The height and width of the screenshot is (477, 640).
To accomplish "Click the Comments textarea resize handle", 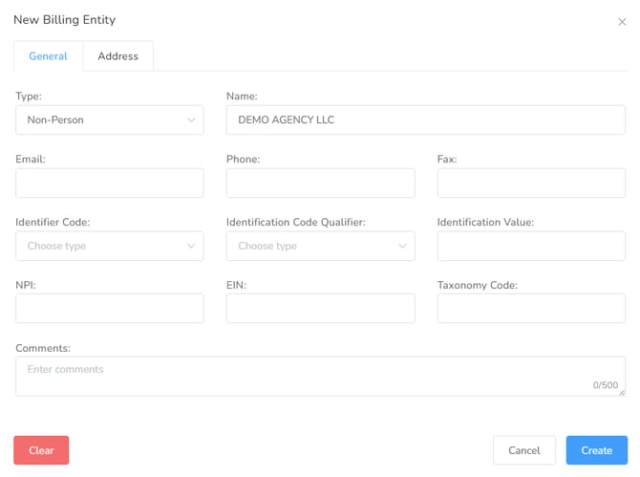I will (x=622, y=392).
